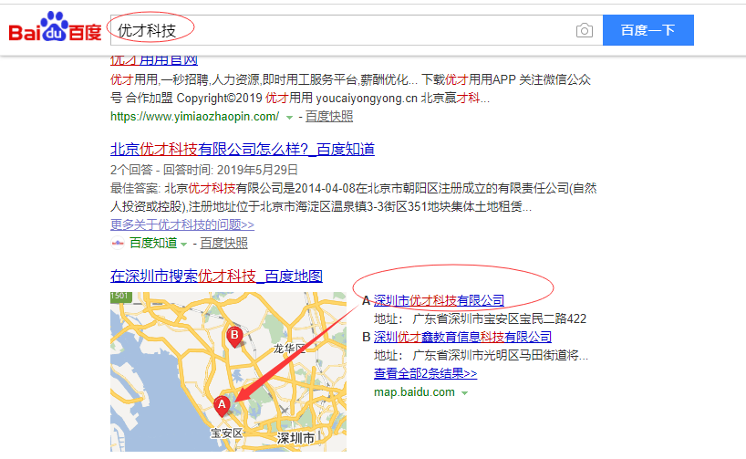Screen dimensions: 746x459
Task: Open 北京优才科技有限公司怎么样 result
Action: click(x=243, y=149)
